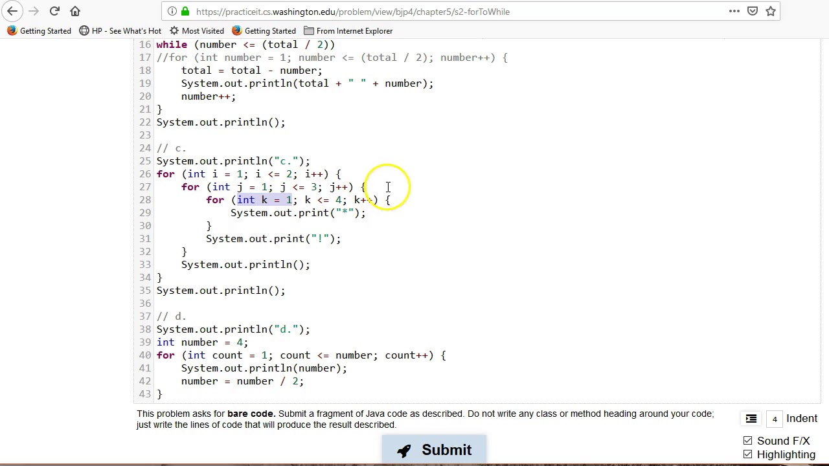Click the Pocket save icon

pos(753,11)
